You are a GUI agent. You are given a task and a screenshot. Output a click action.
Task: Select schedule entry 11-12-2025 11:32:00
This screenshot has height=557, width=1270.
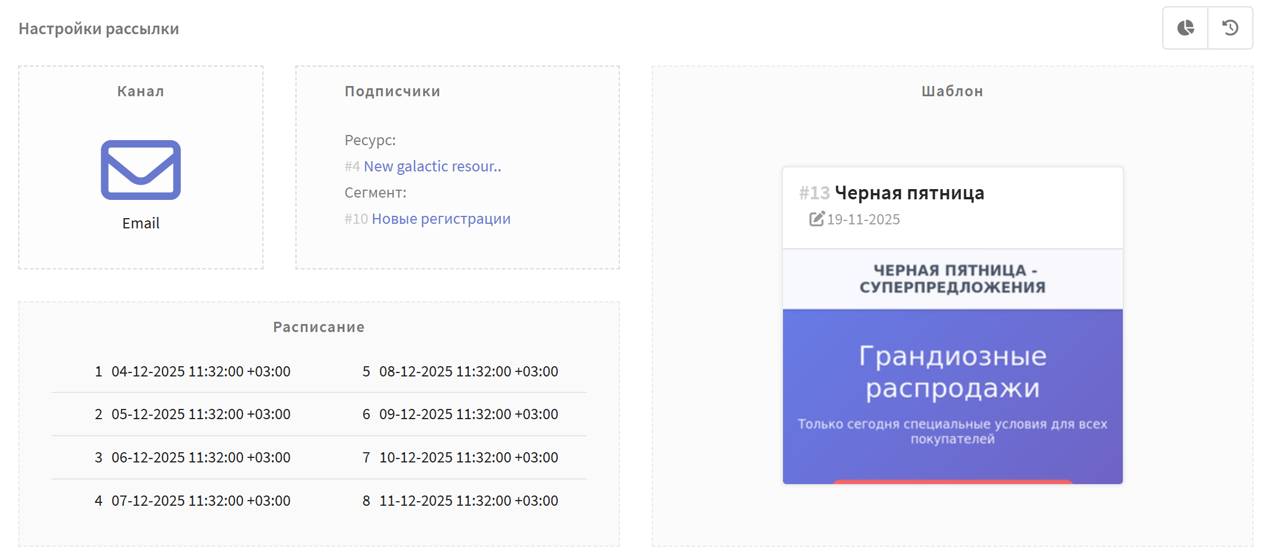click(468, 501)
